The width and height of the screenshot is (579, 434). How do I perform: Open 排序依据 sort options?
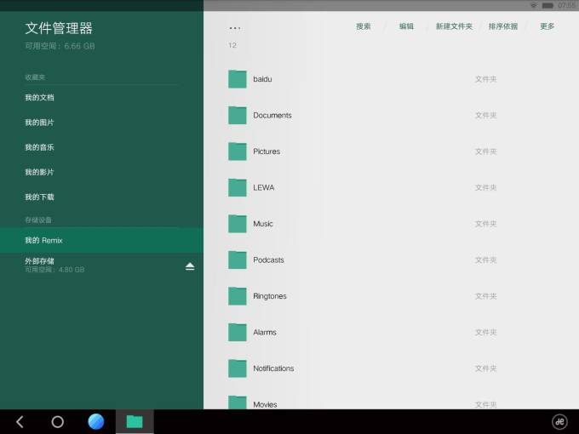(x=503, y=26)
